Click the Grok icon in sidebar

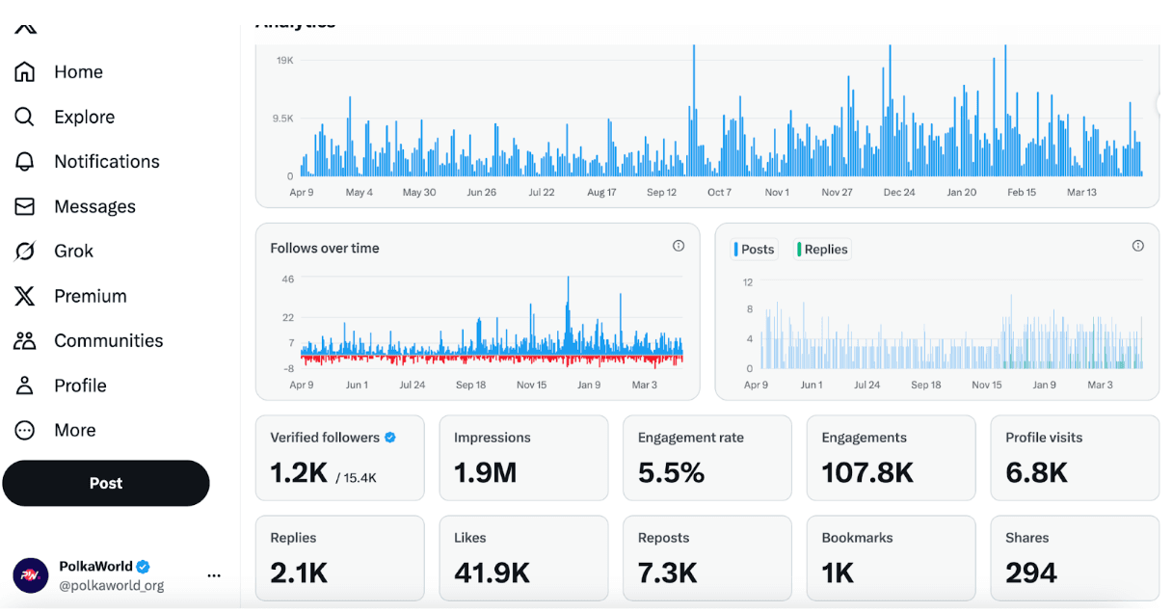pyautogui.click(x=25, y=252)
